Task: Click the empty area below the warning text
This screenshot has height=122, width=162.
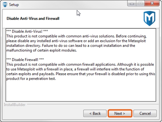Action: 81,91
